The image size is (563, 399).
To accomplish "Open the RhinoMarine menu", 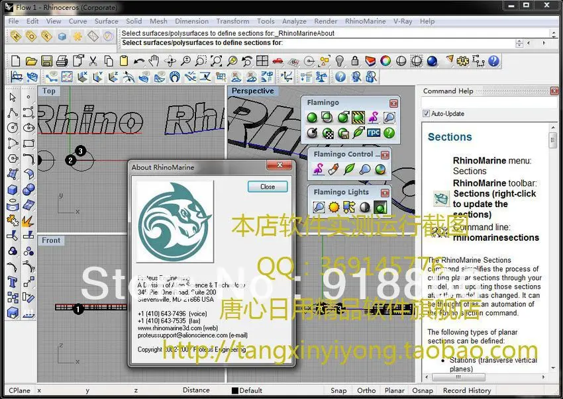I will (x=366, y=21).
